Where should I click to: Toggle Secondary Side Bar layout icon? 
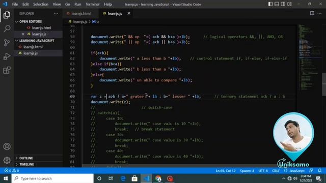(x=283, y=4)
